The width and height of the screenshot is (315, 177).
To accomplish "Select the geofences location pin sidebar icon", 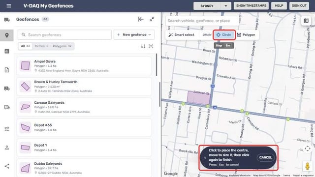I will (x=7, y=35).
